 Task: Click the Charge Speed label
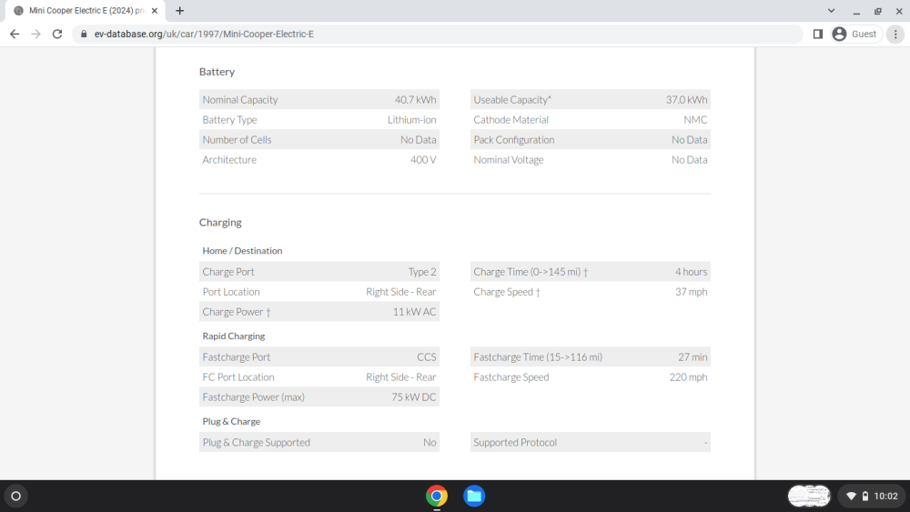[507, 292]
